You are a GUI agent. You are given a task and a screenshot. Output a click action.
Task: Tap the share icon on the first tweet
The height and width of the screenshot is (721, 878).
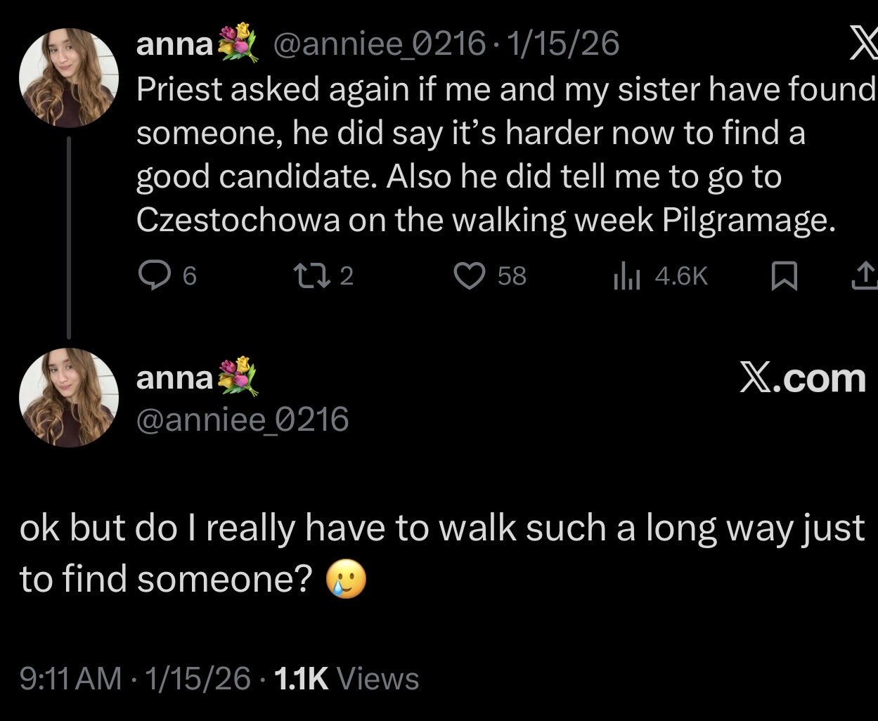[863, 277]
